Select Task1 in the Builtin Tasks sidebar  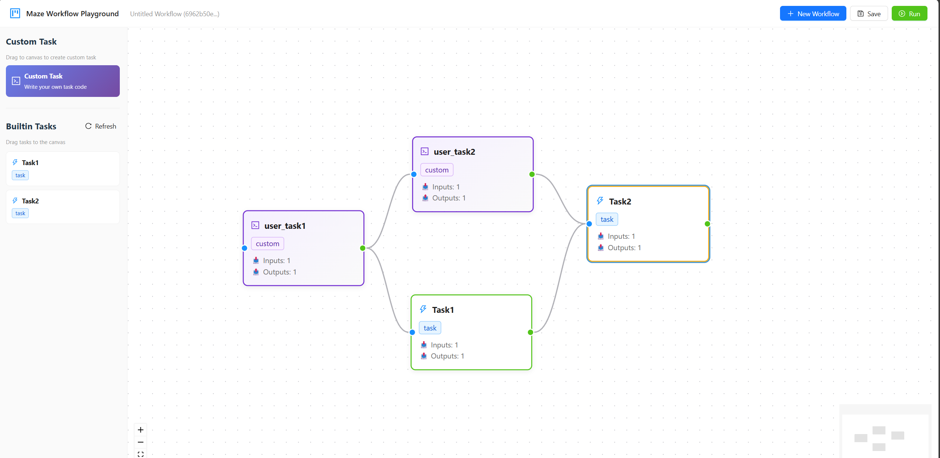point(63,168)
